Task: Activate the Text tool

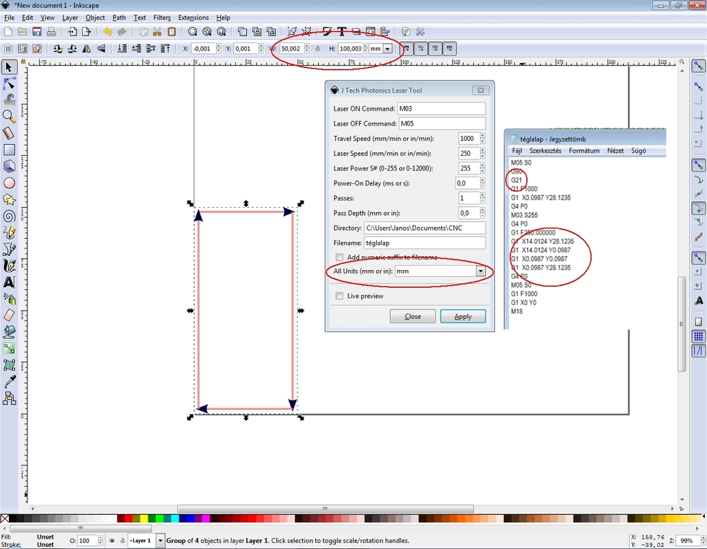Action: coord(9,282)
